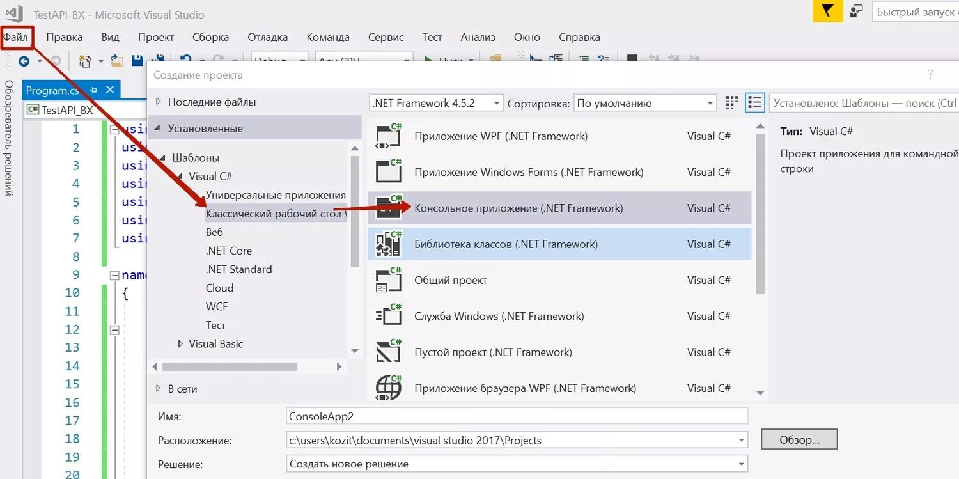Screen dimensions: 959x479
Task: Expand the Последние файлы section
Action: pyautogui.click(x=159, y=102)
